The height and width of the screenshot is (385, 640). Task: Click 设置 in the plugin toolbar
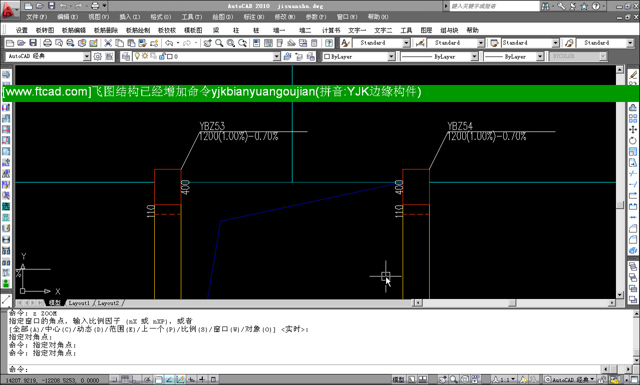point(22,30)
